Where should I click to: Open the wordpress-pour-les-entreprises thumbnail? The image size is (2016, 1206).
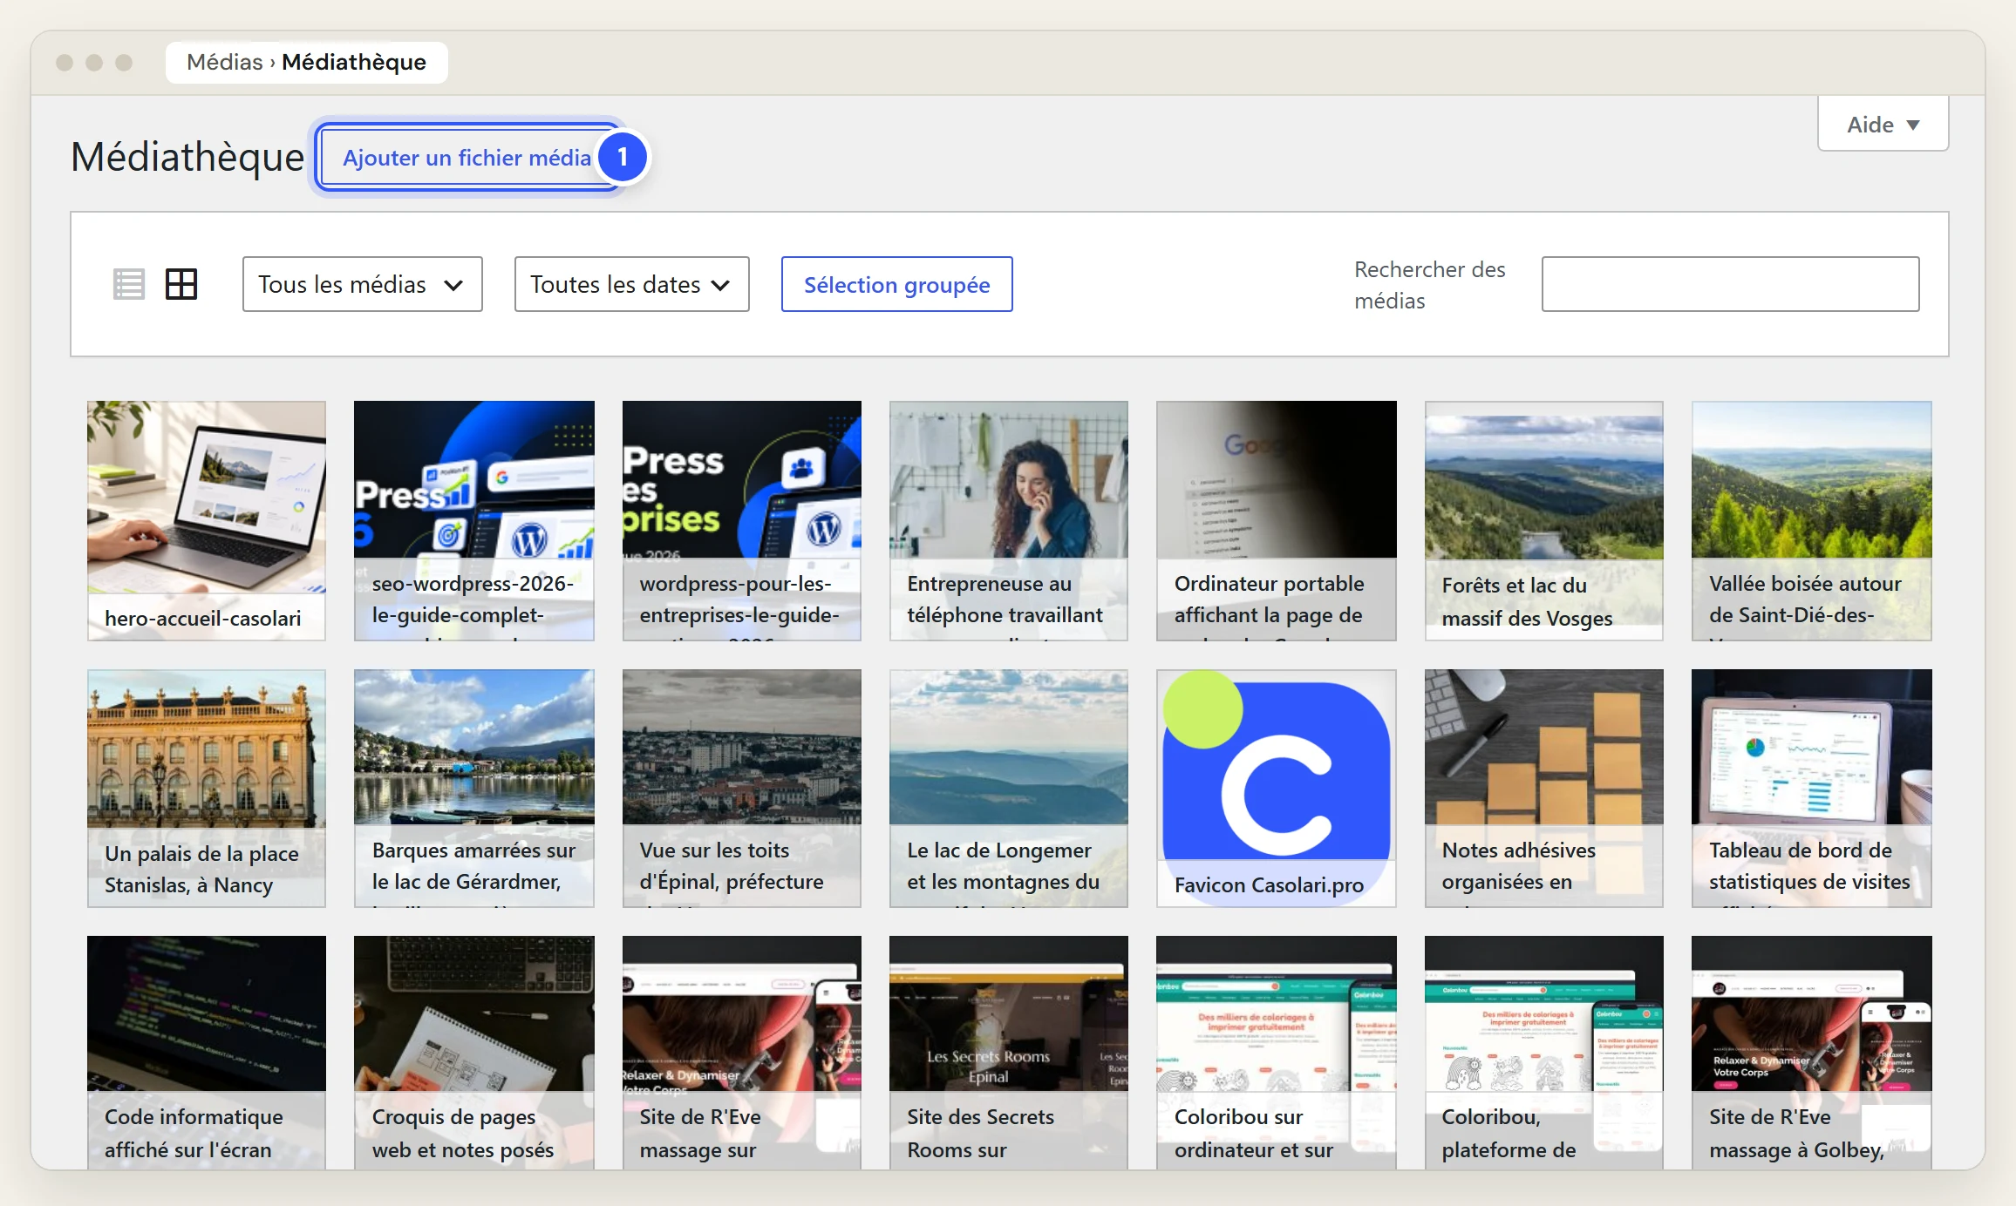click(x=742, y=521)
